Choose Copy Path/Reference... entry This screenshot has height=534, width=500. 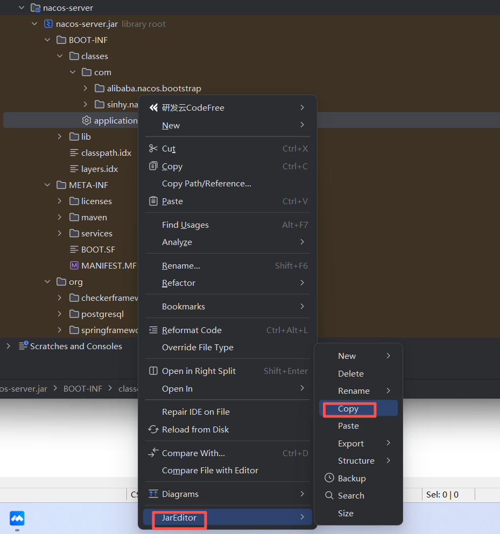[228, 184]
